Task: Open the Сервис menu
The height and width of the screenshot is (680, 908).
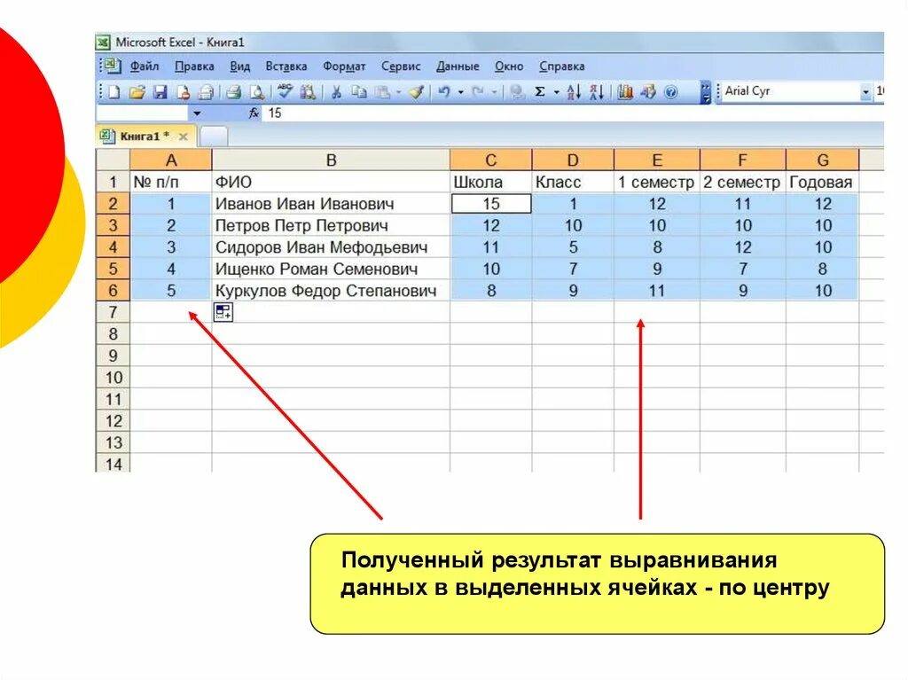Action: (401, 66)
